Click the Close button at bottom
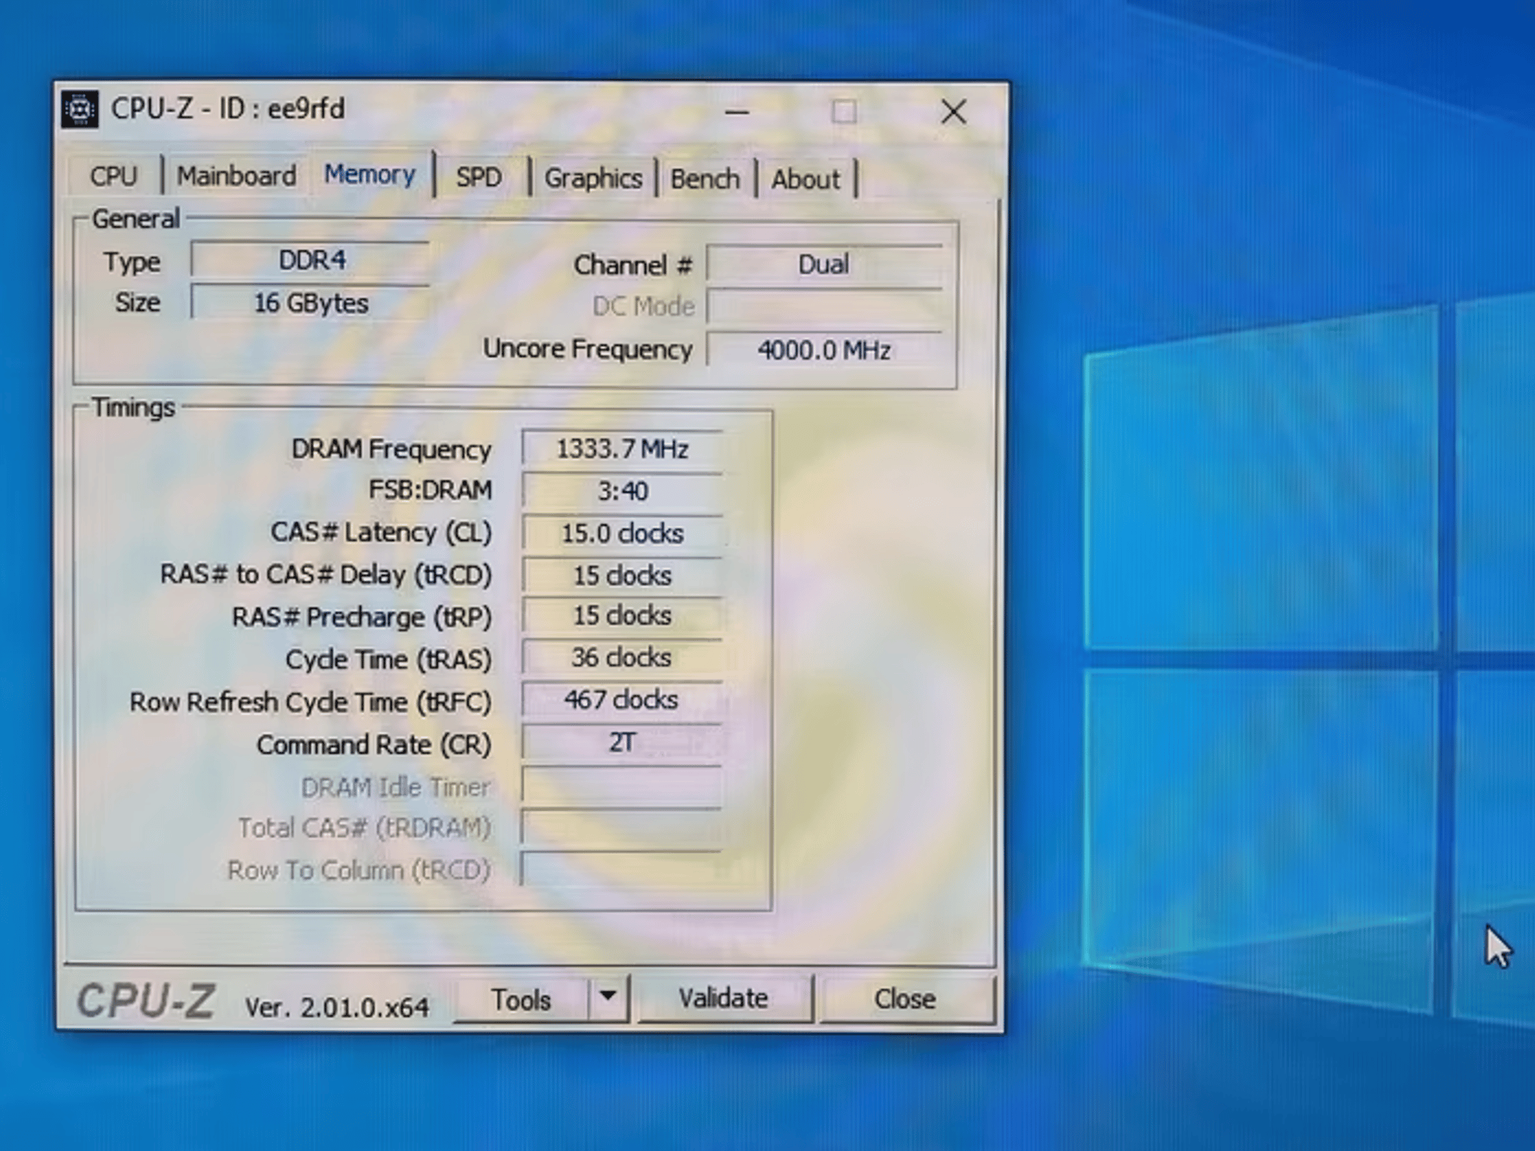The image size is (1535, 1151). click(905, 999)
